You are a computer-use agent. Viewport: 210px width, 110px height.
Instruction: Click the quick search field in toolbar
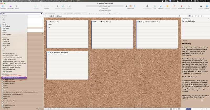(105, 6)
